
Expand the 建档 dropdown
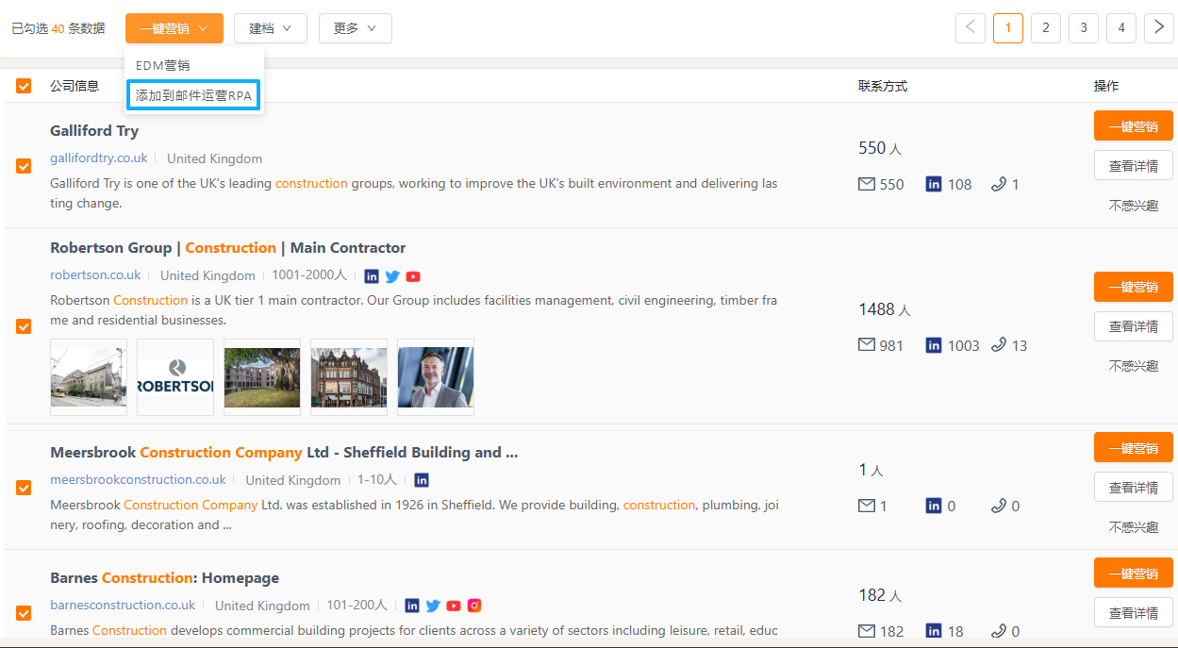tap(271, 28)
